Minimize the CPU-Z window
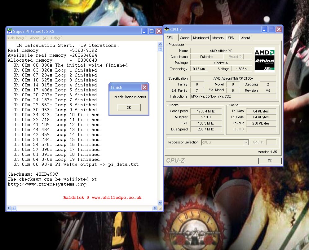Screen dimensions: 309x250 point(264,29)
